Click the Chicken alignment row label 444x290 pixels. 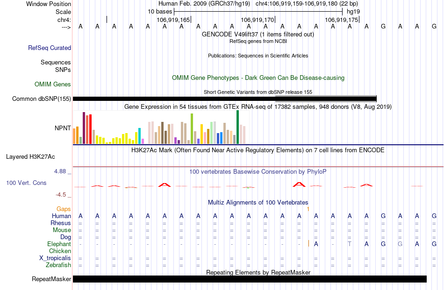coord(60,251)
